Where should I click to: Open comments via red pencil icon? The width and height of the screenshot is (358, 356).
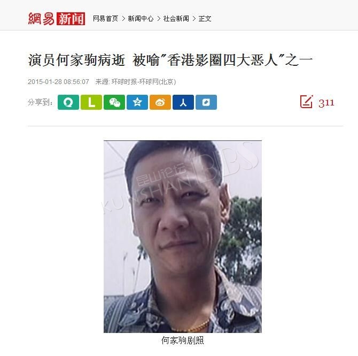(306, 101)
